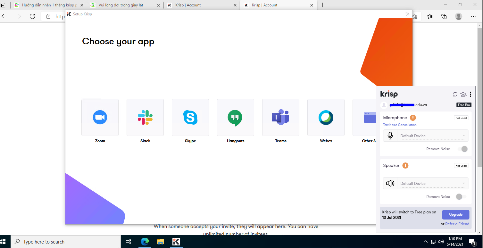Click the Microphone not used label
The image size is (483, 248).
461,118
